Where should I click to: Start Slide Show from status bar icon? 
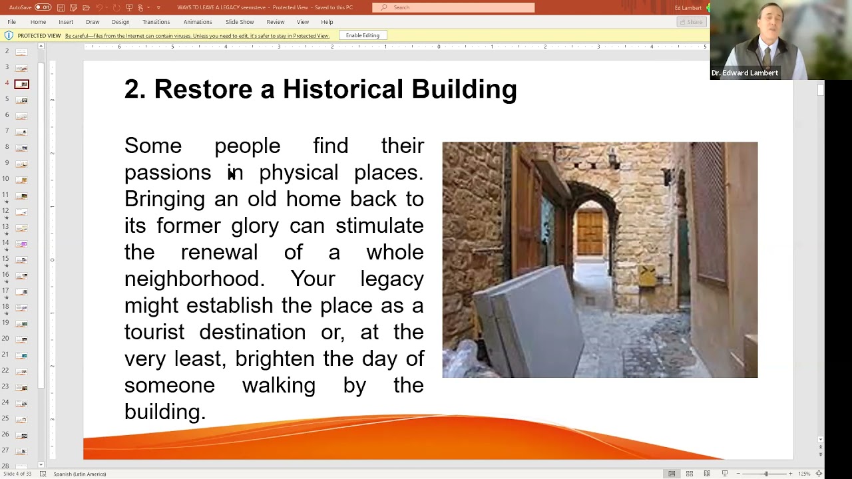point(725,474)
